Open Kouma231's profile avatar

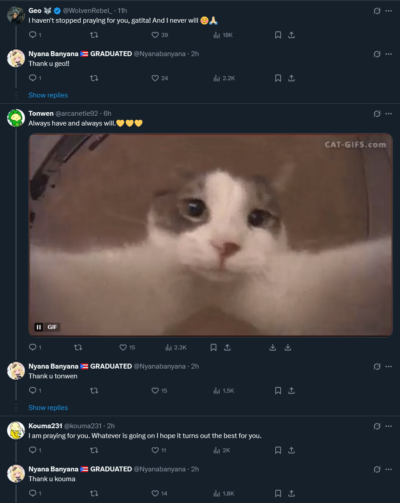16,430
